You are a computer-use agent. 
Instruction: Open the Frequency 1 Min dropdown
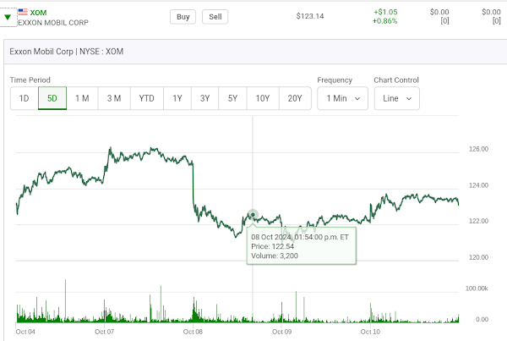coord(343,98)
